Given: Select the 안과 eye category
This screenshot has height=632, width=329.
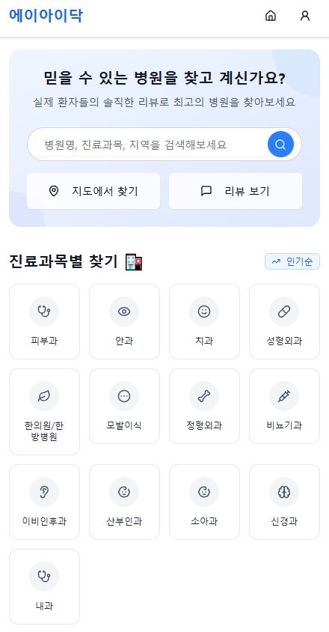Looking at the screenshot, I should [x=124, y=321].
